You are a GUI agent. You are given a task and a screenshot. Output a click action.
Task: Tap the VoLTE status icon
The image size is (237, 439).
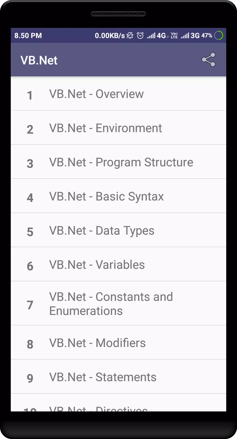[x=174, y=36]
